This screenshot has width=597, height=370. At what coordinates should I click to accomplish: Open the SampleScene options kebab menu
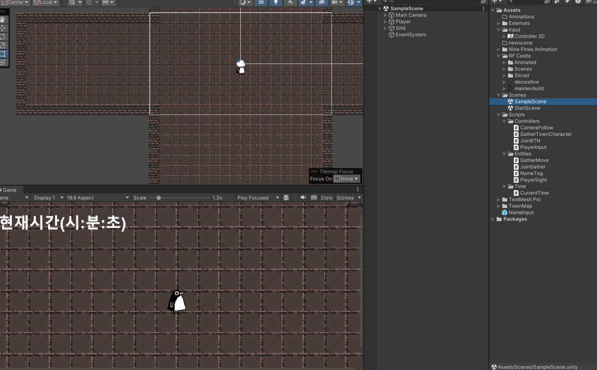pos(484,9)
